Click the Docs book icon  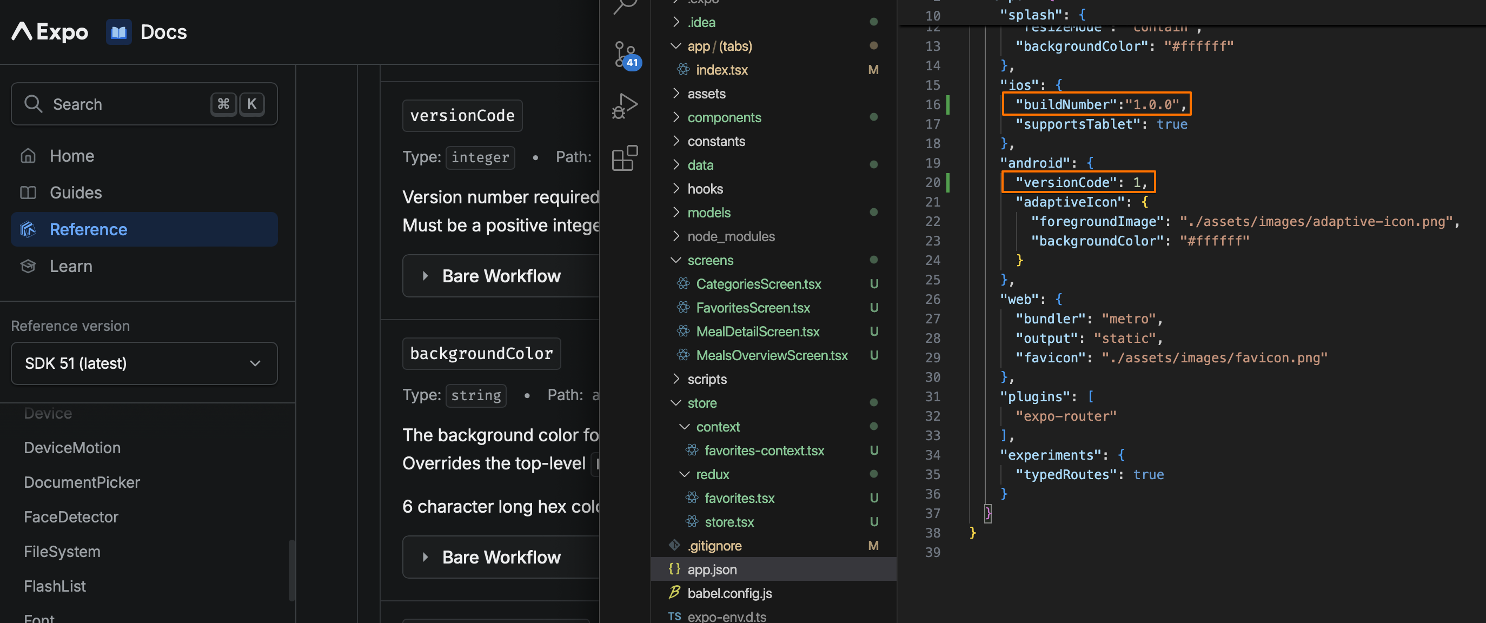118,32
